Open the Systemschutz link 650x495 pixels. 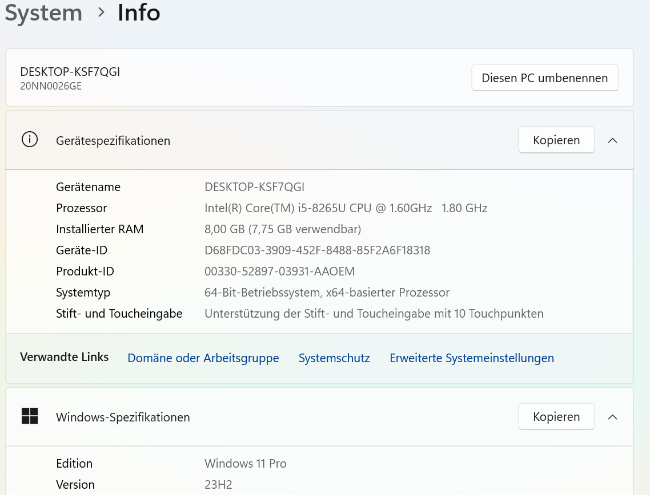tap(334, 358)
